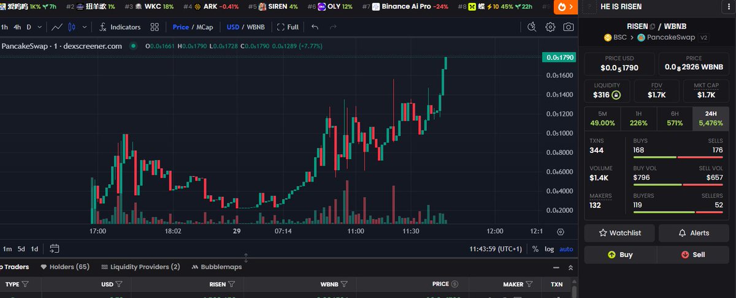
Task: Switch chart to line style icon
Action: click(x=57, y=27)
